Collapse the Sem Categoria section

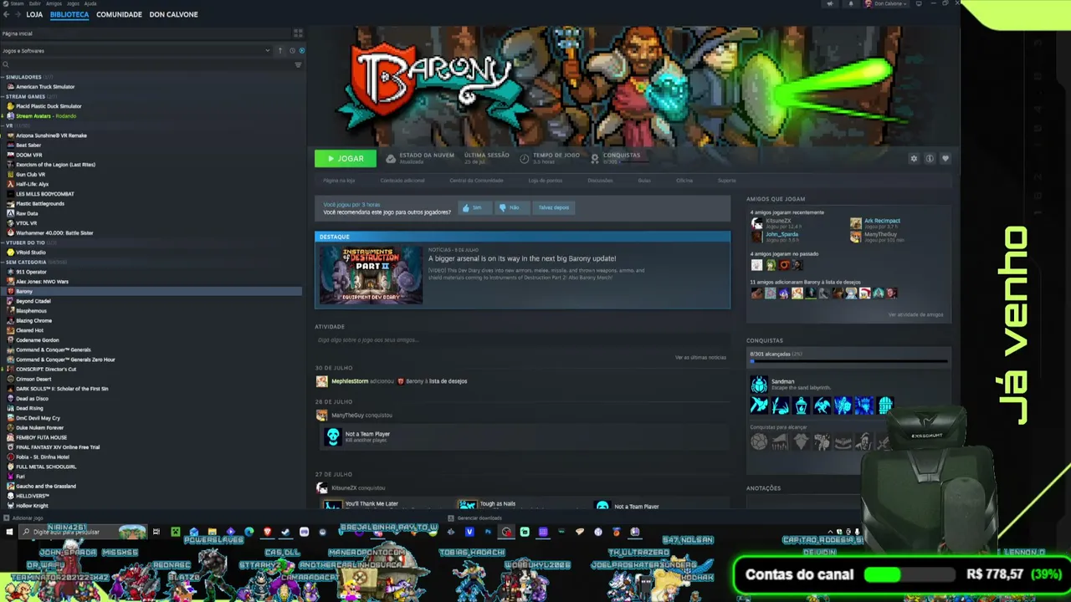(3, 262)
